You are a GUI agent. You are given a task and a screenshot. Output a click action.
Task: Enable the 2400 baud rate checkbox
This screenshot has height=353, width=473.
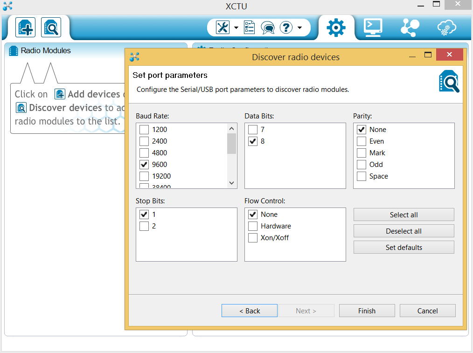coord(144,141)
